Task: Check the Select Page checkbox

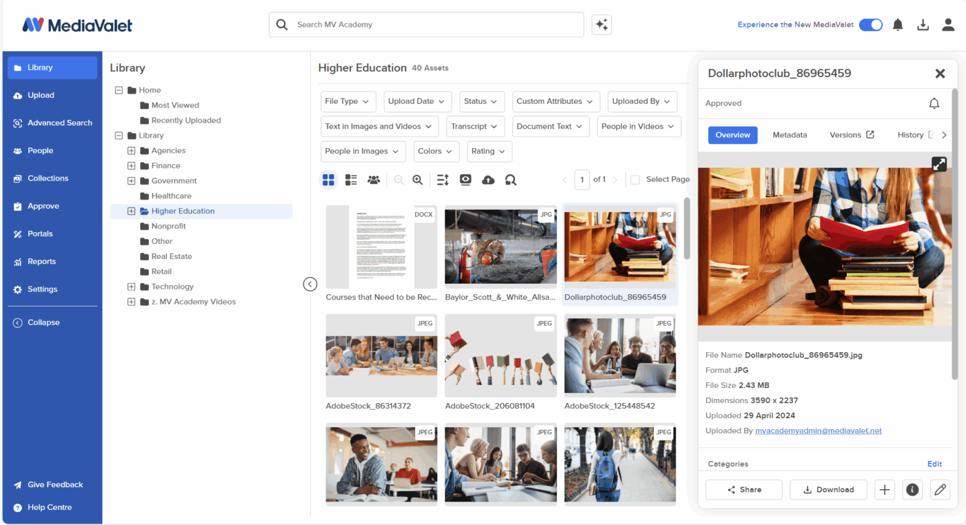Action: (x=635, y=179)
